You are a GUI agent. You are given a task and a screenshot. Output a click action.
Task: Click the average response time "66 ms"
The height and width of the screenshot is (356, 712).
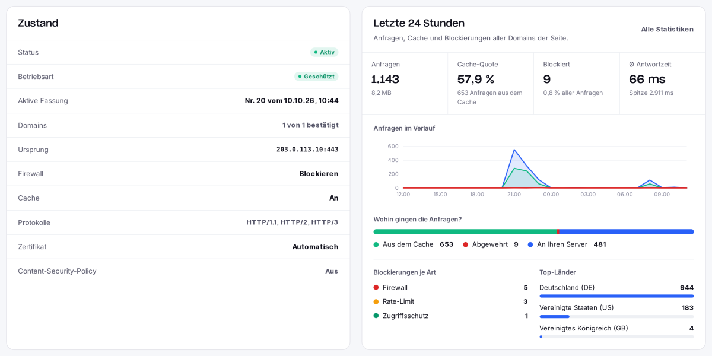tap(647, 79)
